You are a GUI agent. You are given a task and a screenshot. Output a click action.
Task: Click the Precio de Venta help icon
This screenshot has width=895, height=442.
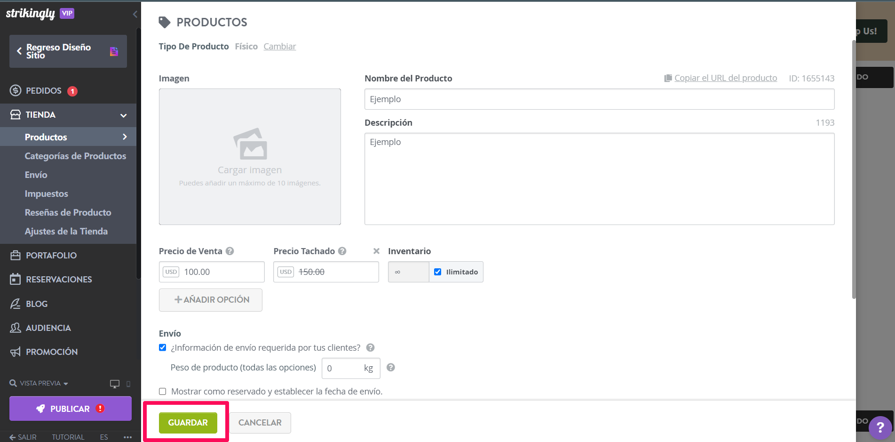point(230,251)
